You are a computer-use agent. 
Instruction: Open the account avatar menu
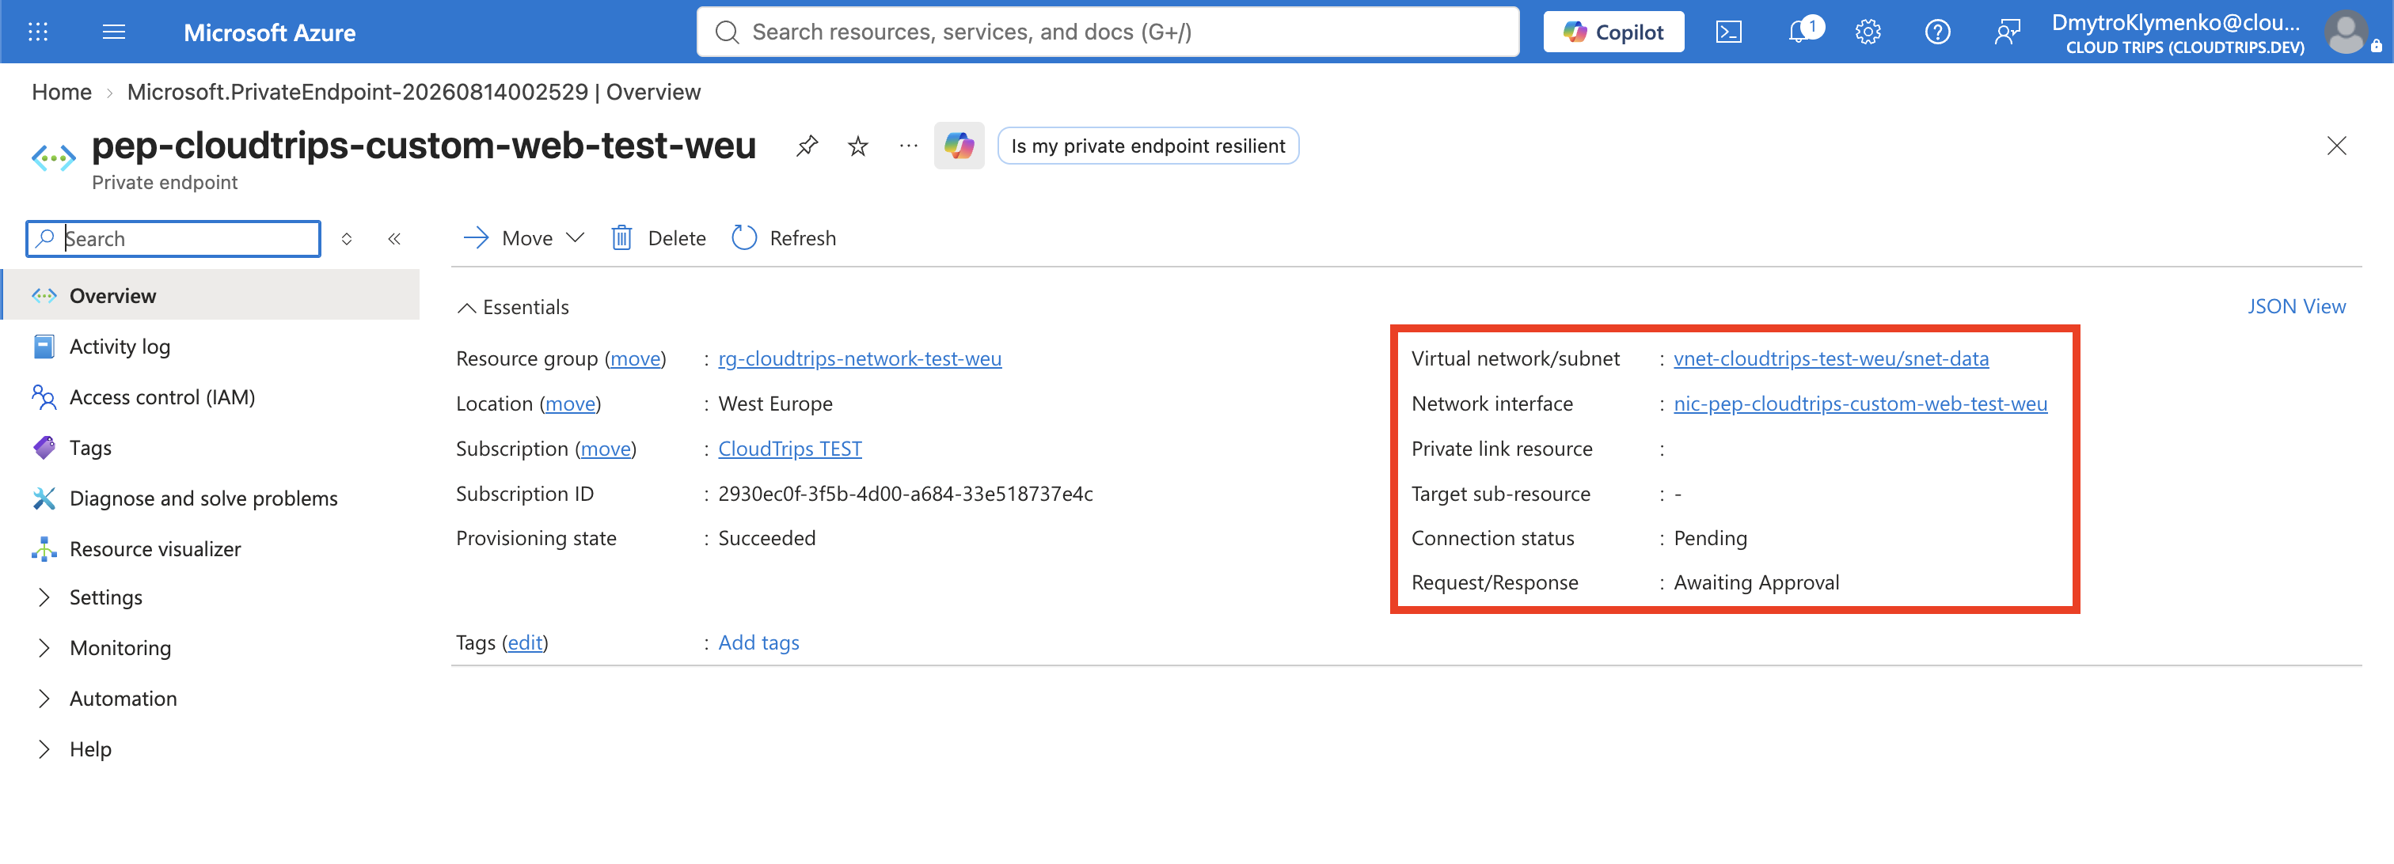tap(2347, 32)
